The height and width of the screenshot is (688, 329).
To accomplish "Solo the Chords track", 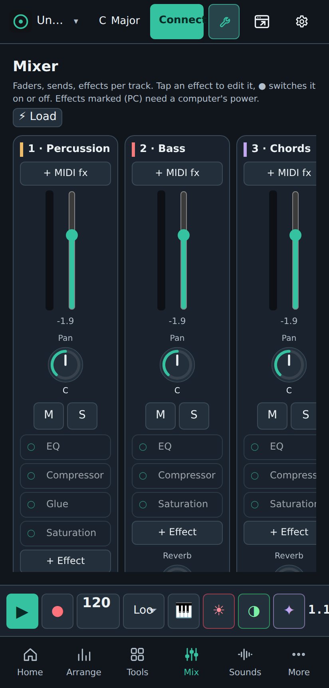I will [303, 416].
